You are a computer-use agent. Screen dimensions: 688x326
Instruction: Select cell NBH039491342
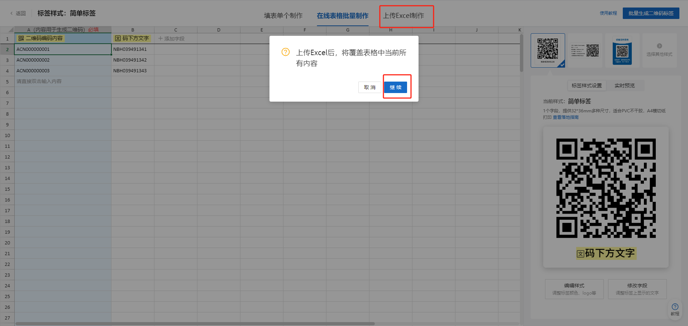tap(133, 60)
